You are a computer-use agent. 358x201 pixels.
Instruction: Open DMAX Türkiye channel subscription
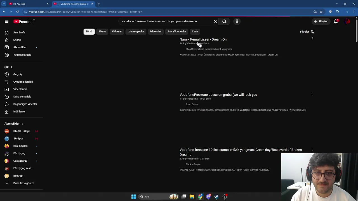coord(22,131)
